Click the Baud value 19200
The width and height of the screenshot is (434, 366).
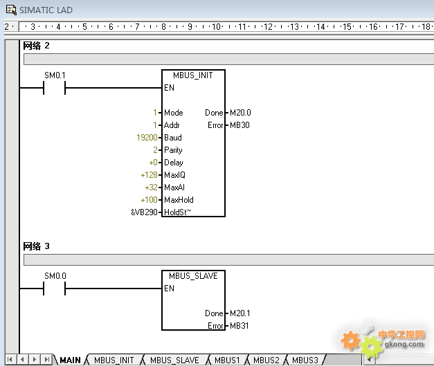point(147,138)
